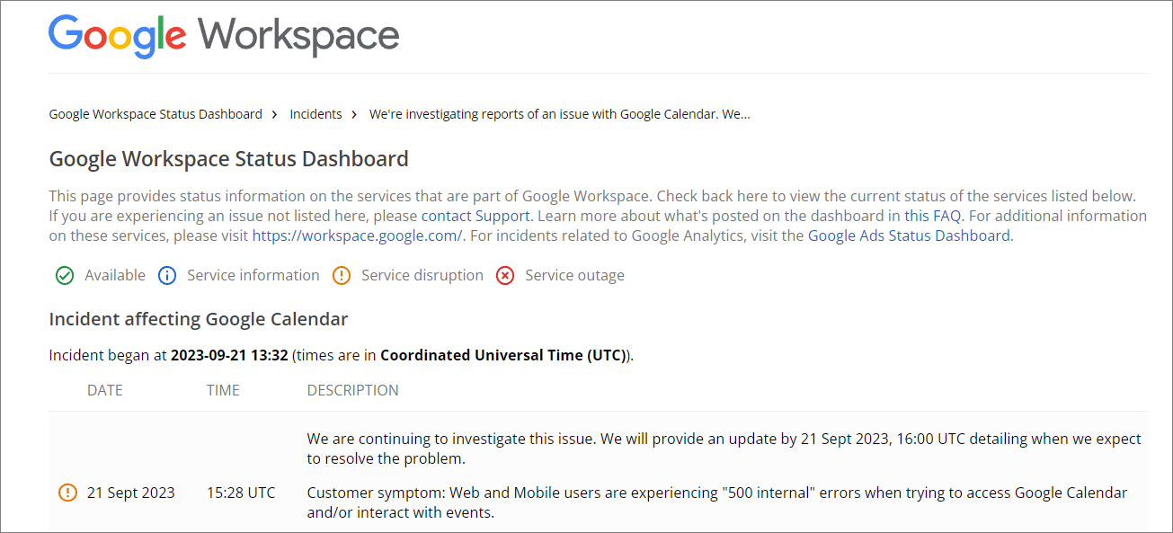Click the Customer symptom description paragraph
1173x533 pixels.
[x=717, y=502]
